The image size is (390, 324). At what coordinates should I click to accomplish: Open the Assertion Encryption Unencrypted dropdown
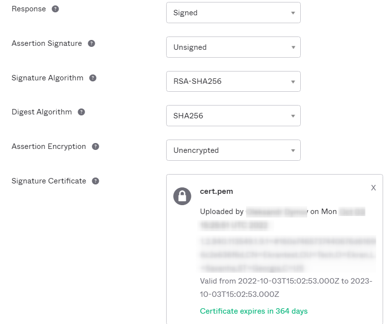pyautogui.click(x=233, y=150)
